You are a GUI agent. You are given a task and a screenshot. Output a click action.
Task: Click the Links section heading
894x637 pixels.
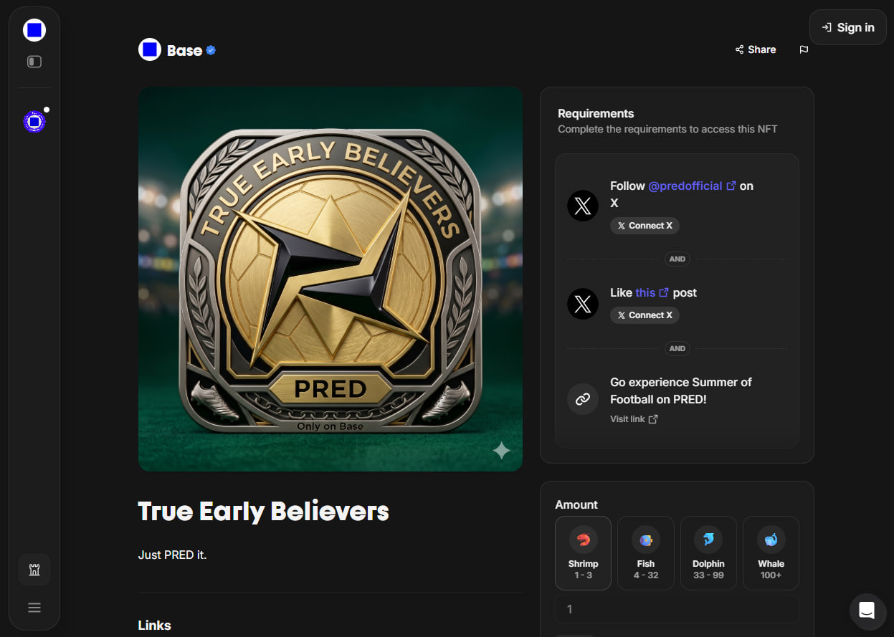[154, 626]
